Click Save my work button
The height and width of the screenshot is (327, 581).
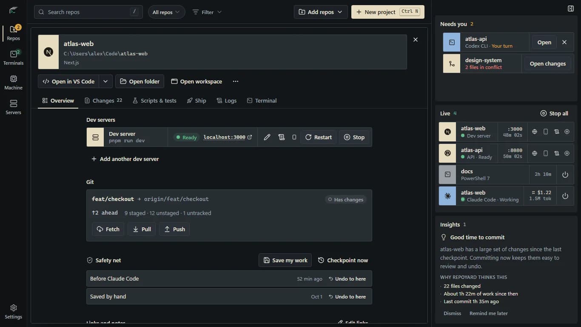coord(285,260)
